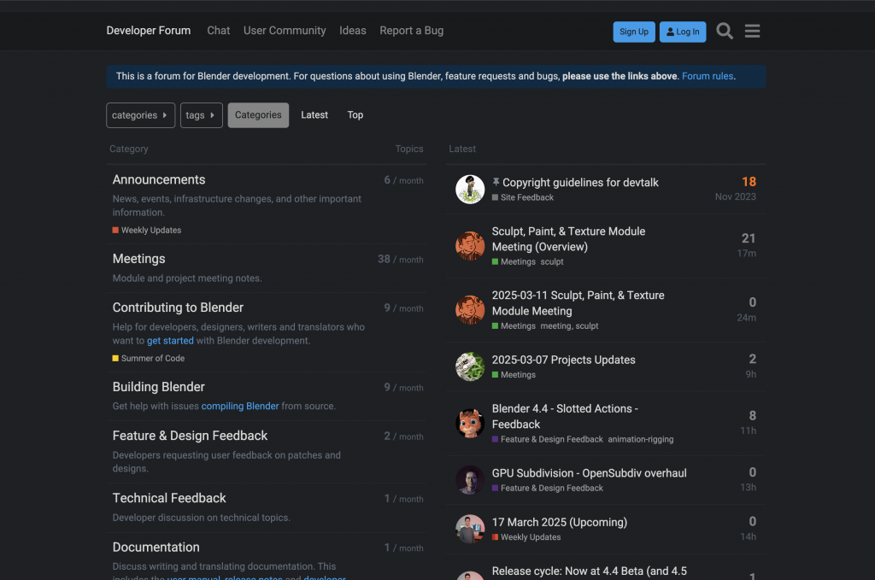875x580 pixels.
Task: Click Feature & Design Feedback badge under GPU Subdivision
Action: click(x=548, y=488)
